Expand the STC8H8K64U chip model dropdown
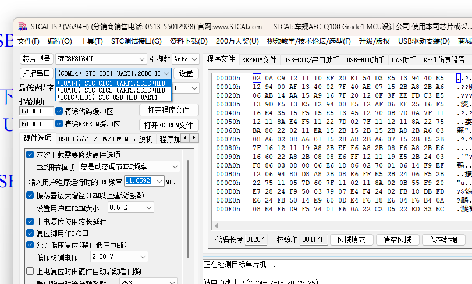The width and height of the screenshot is (472, 284). click(142, 59)
